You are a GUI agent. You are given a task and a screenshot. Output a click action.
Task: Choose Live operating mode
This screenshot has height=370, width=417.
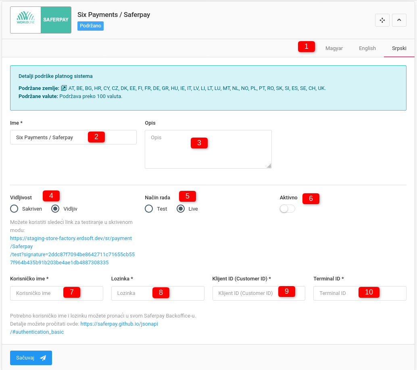tap(181, 209)
